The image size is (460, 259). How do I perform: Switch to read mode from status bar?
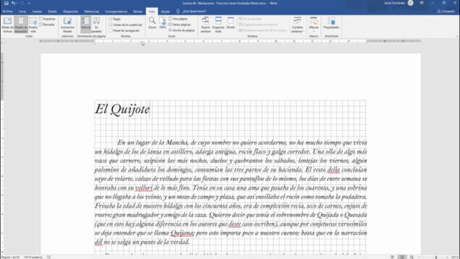[x=392, y=258]
